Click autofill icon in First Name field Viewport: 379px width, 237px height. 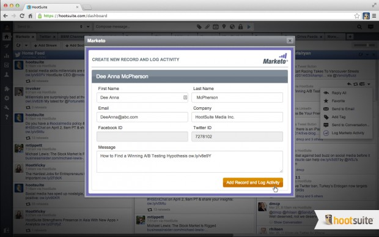[x=185, y=97]
